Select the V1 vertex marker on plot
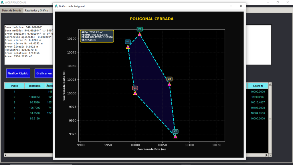 (135, 93)
